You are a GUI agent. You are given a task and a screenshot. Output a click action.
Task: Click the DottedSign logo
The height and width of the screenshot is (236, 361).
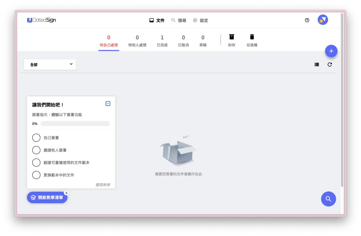pyautogui.click(x=41, y=20)
